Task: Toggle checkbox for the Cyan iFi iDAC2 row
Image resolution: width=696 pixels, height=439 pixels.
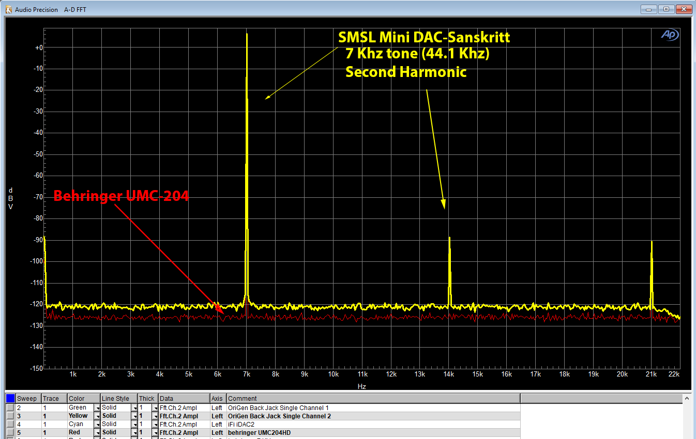Action: tap(10, 424)
